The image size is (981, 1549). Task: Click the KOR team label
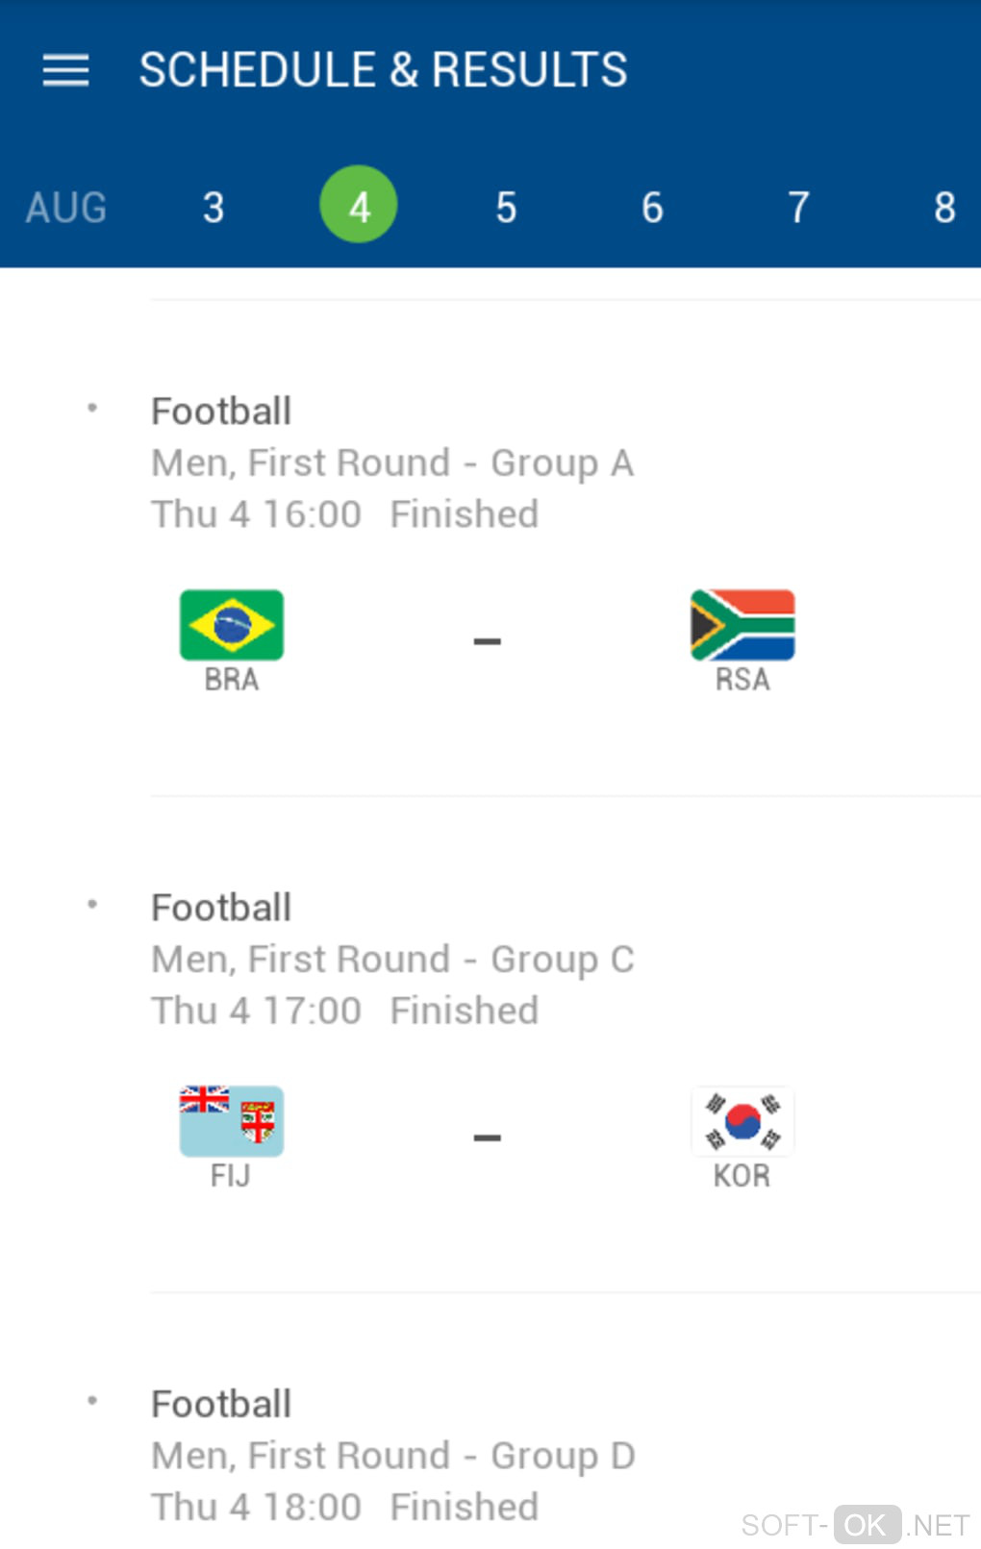pyautogui.click(x=742, y=1176)
